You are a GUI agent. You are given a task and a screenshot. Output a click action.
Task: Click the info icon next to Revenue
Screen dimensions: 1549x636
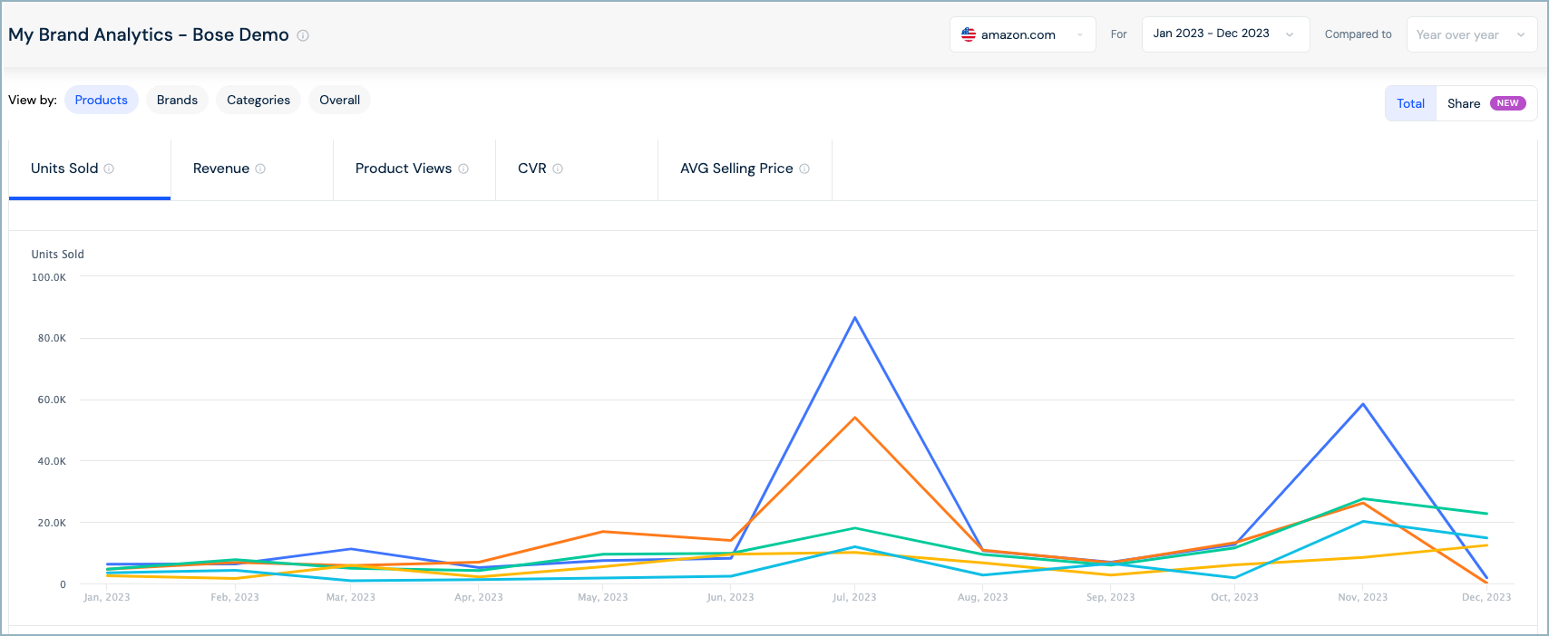(260, 169)
